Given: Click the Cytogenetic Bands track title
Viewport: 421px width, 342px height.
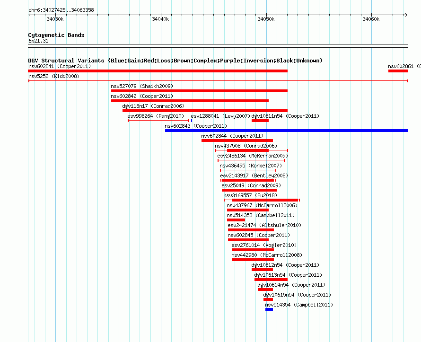Looking at the screenshot, I should (x=56, y=35).
